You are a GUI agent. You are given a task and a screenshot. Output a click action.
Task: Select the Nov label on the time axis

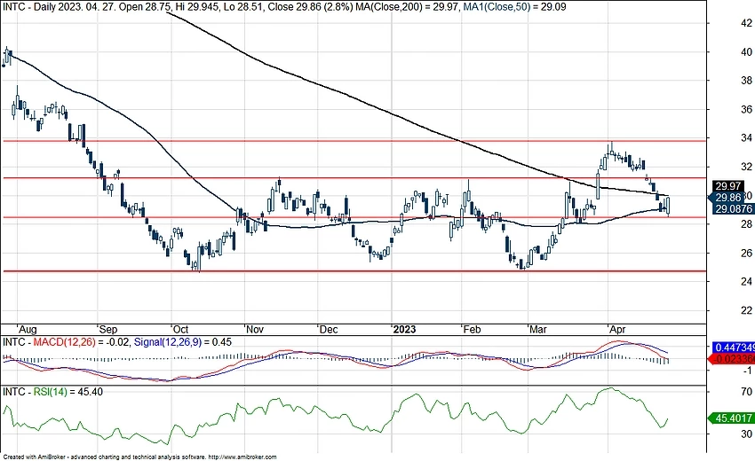click(255, 330)
